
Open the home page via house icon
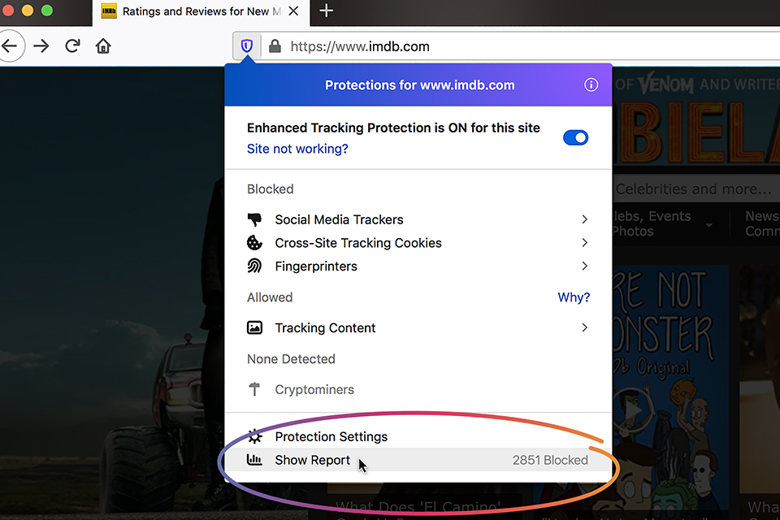103,46
